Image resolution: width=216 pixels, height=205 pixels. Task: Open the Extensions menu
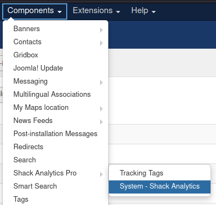coord(96,11)
